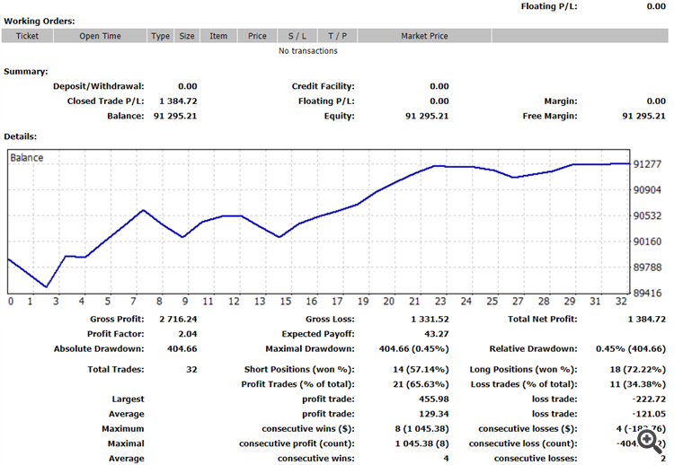The image size is (674, 465).
Task: Click the Absolute Drawdown value 404.66
Action: point(182,348)
